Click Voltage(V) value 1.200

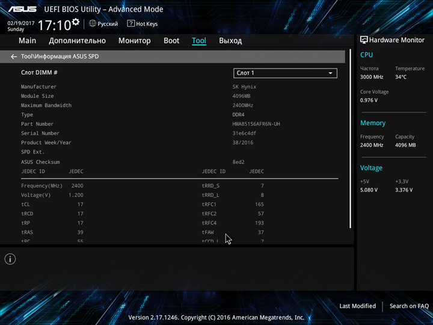(76, 195)
